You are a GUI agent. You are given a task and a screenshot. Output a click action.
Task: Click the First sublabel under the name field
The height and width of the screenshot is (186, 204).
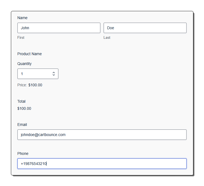[x=21, y=37]
